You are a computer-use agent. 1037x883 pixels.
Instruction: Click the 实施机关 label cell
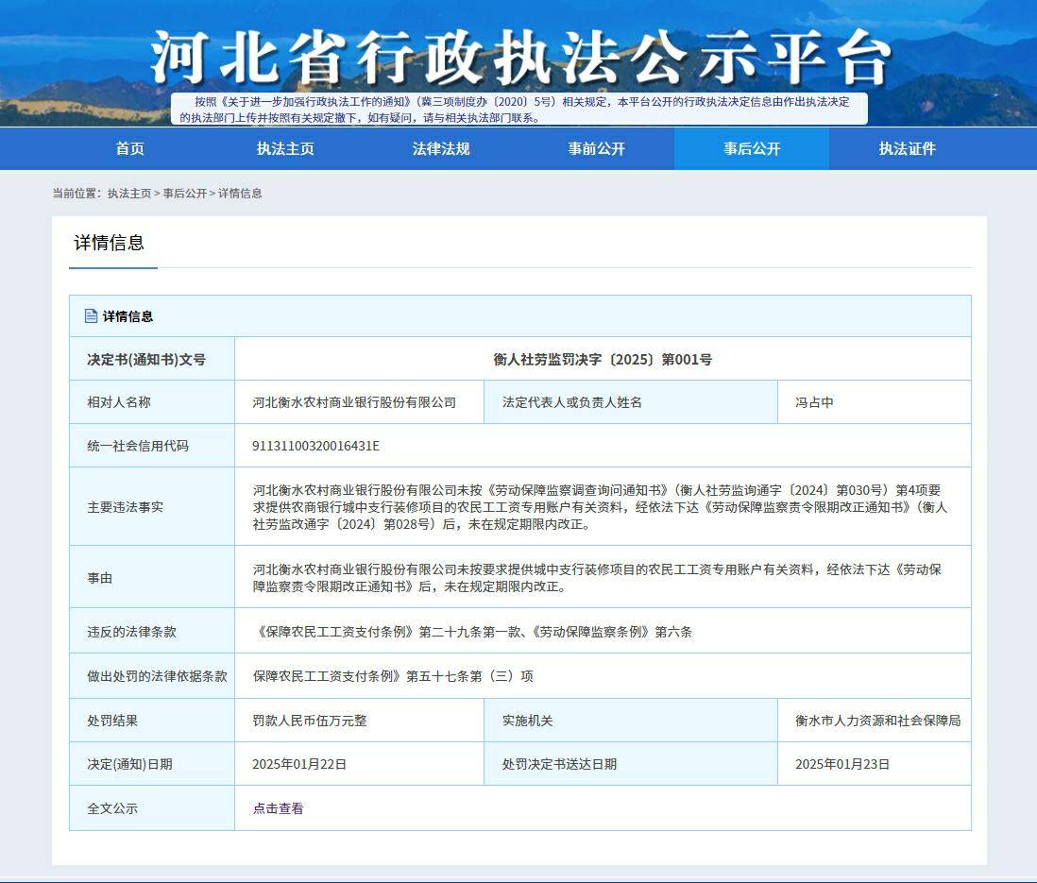click(x=631, y=721)
